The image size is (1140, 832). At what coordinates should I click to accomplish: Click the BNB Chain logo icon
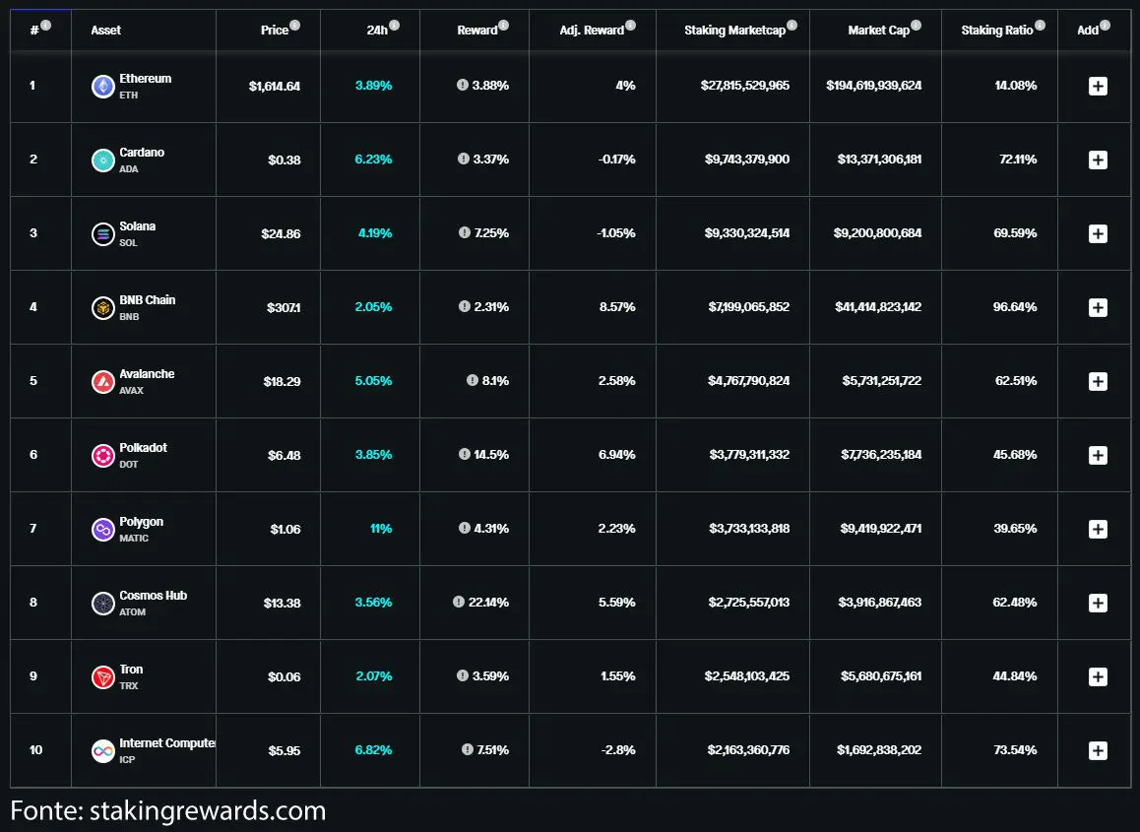[103, 307]
